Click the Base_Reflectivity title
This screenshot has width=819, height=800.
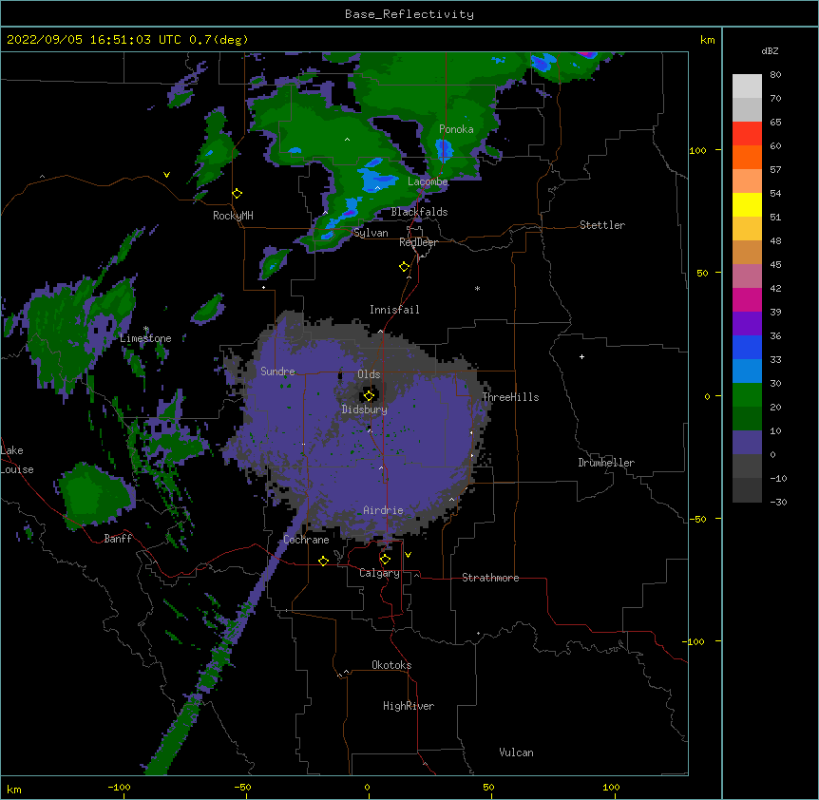tap(409, 14)
